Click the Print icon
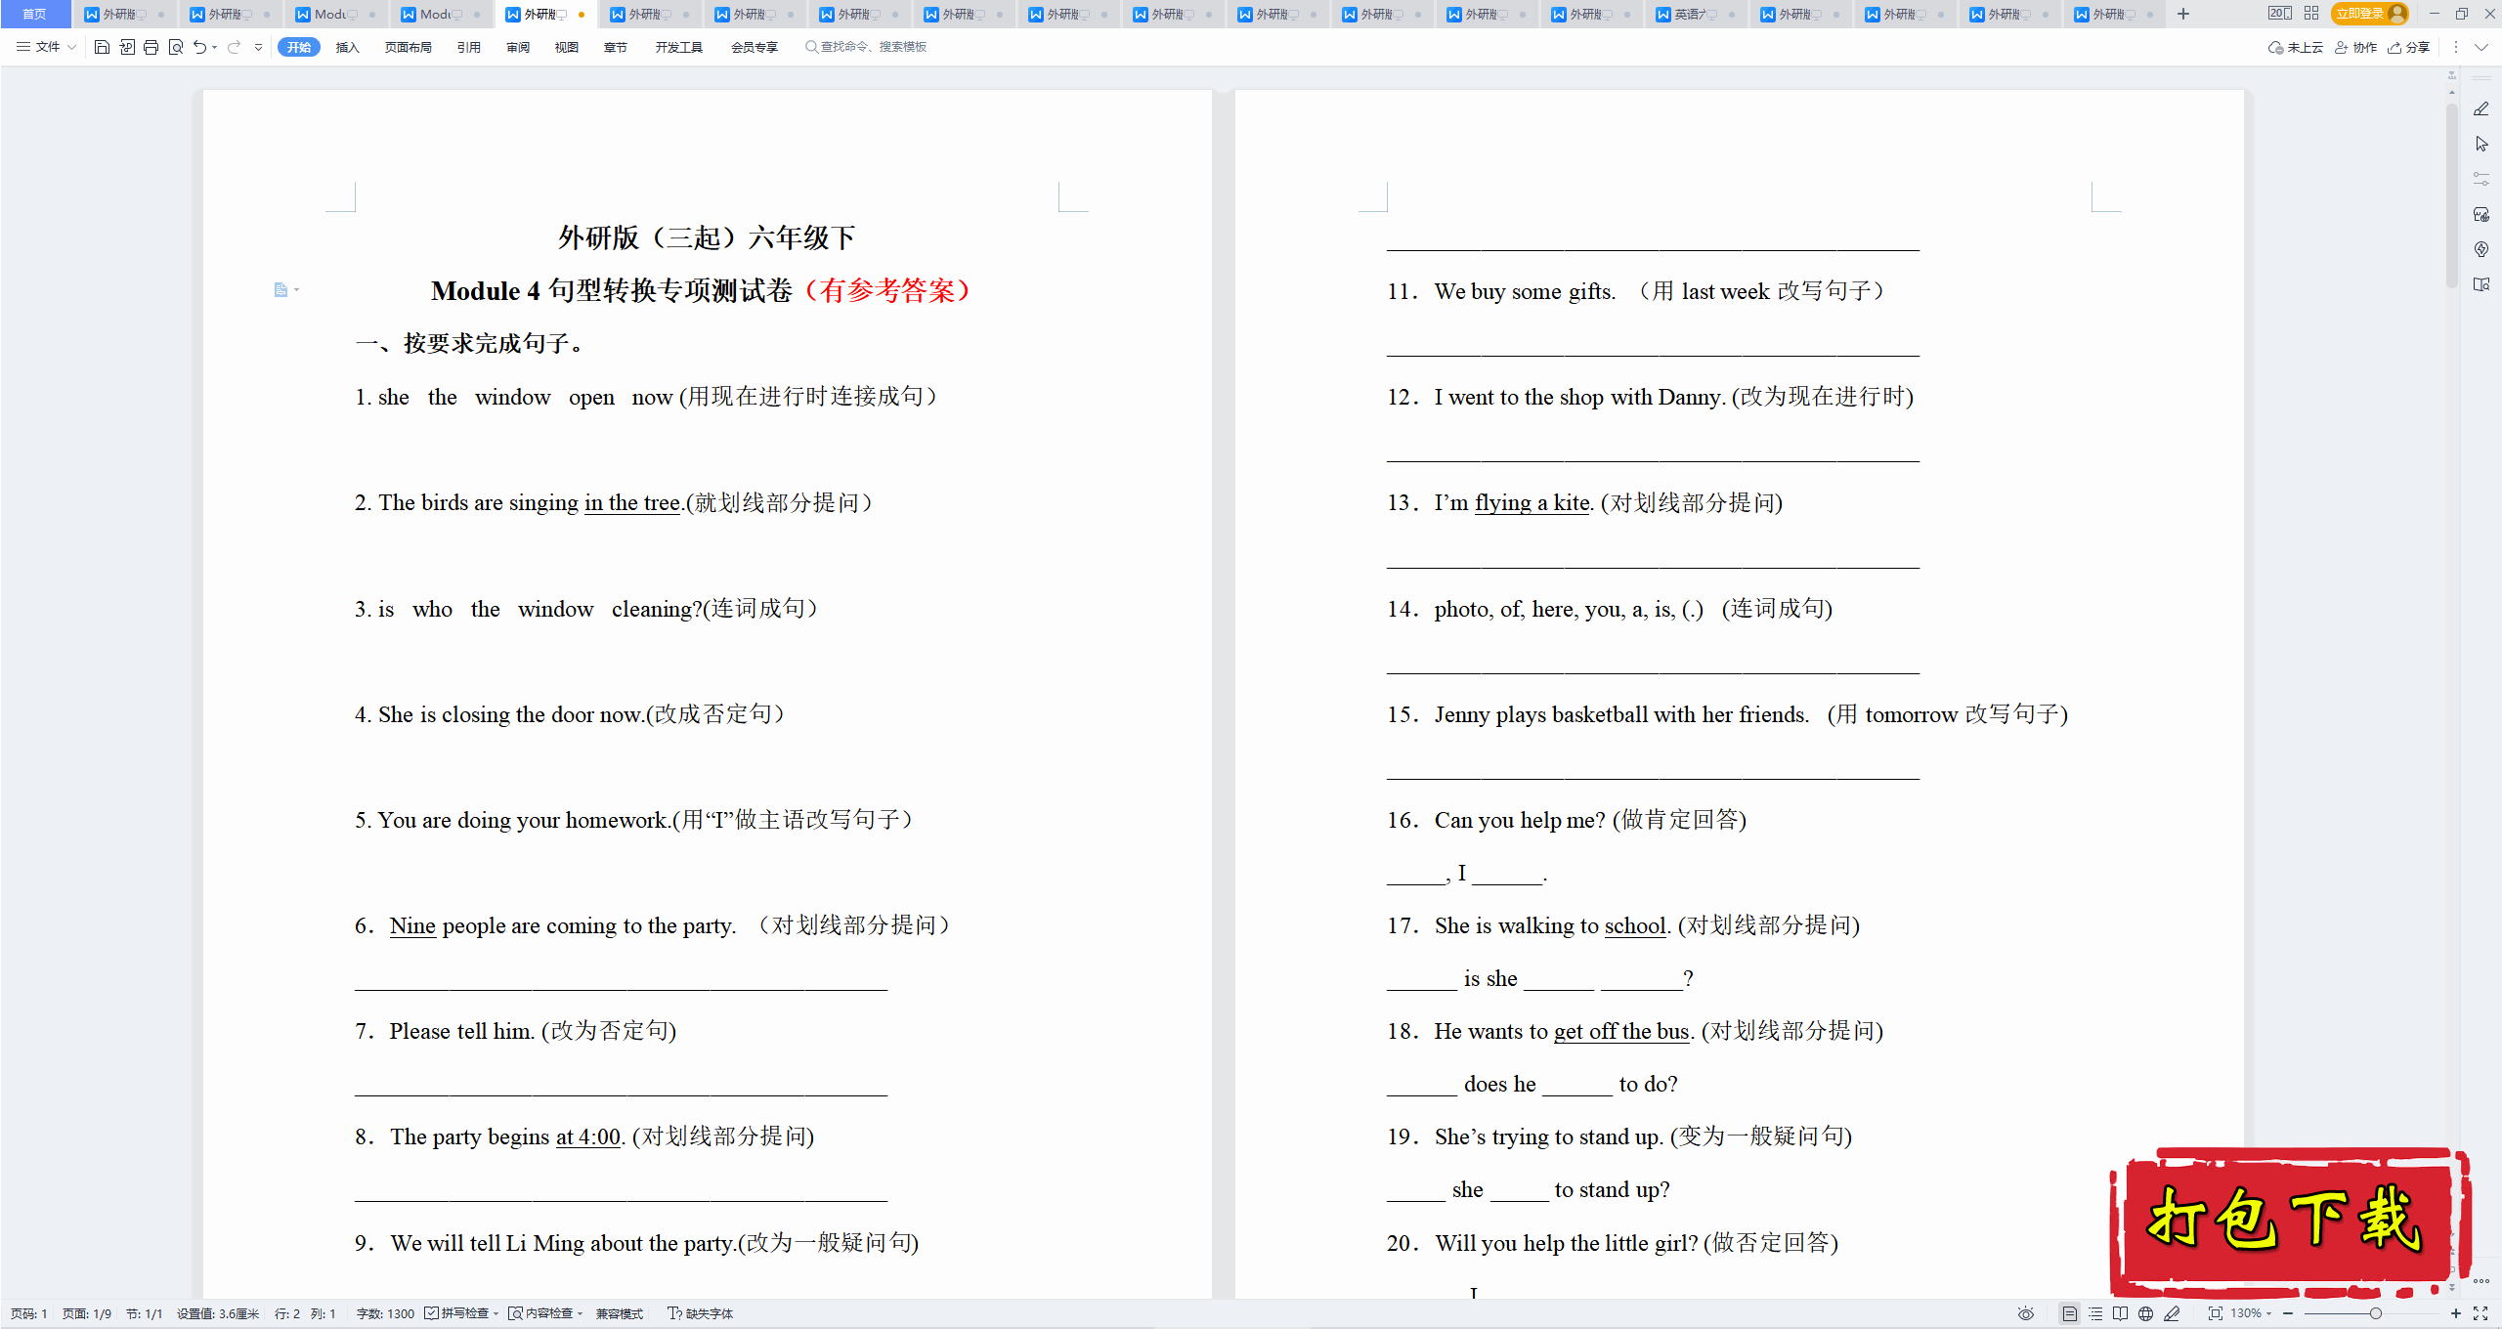 (x=151, y=47)
